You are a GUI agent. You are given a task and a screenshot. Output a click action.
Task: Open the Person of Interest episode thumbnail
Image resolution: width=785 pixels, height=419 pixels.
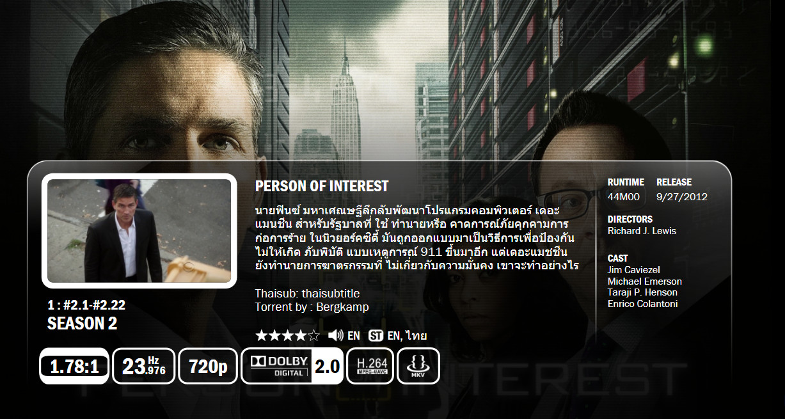pos(139,231)
